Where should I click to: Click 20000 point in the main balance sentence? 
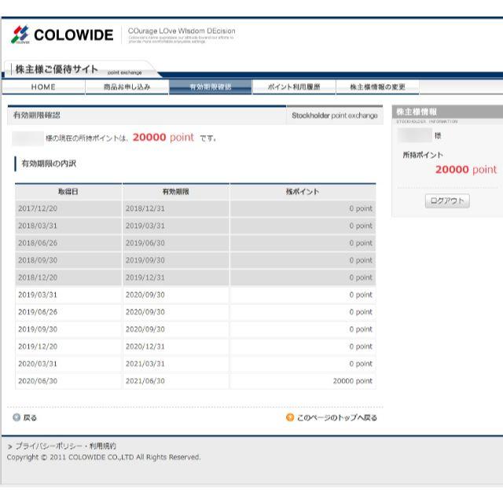point(163,138)
